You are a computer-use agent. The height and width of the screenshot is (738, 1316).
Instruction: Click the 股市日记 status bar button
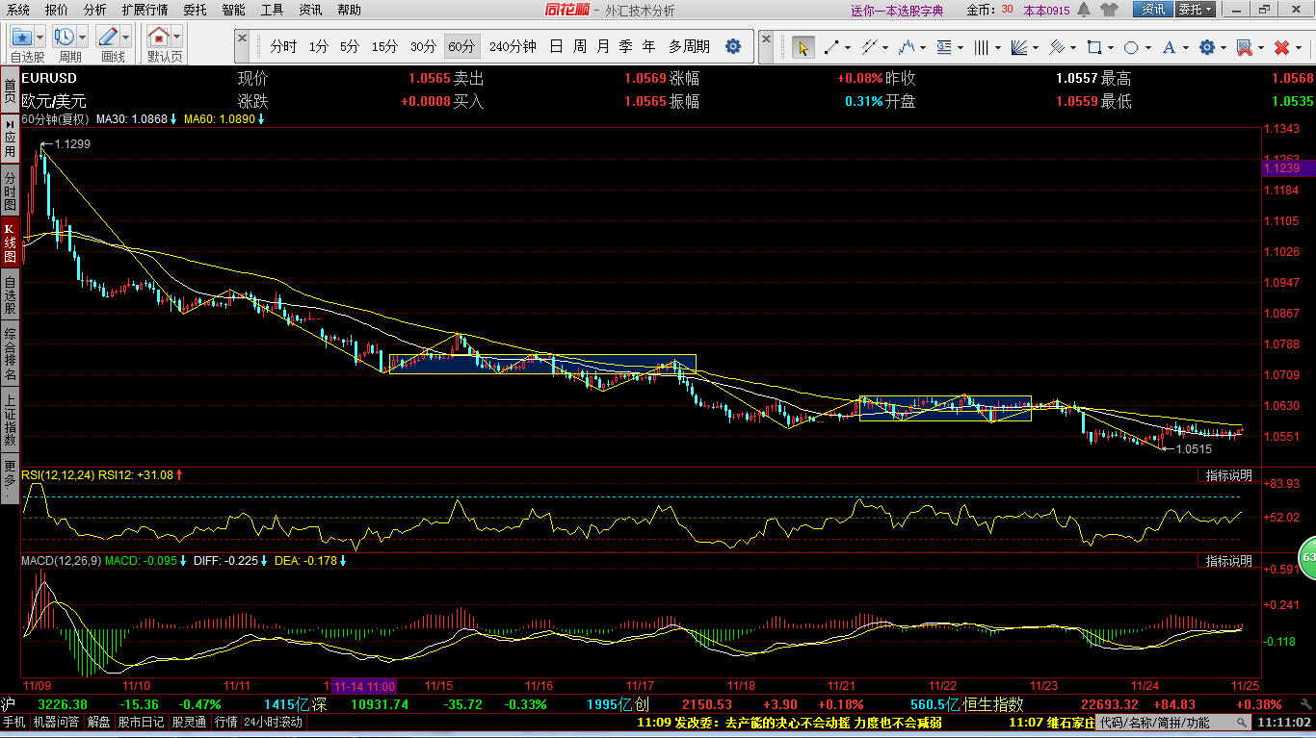[x=143, y=722]
